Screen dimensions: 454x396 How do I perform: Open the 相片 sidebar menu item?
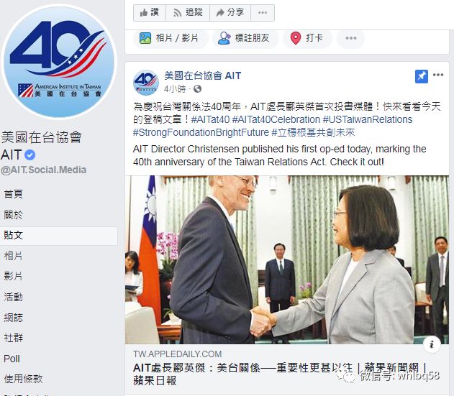click(x=14, y=256)
